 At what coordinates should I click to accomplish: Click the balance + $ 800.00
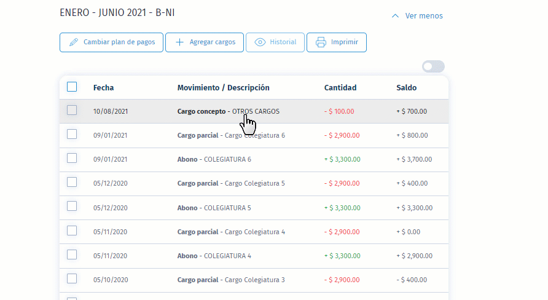412,135
